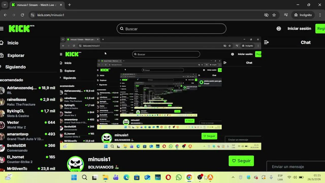Click the magnifier icon in Buscar field
The image size is (325, 183).
point(122,29)
